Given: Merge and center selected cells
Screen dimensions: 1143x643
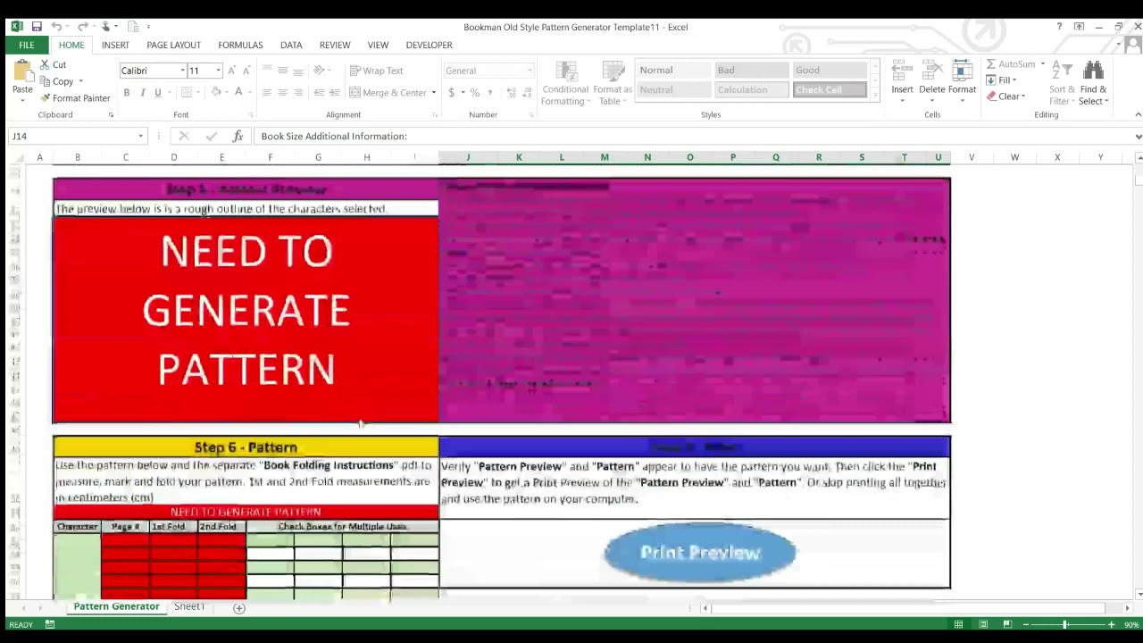Looking at the screenshot, I should (388, 93).
